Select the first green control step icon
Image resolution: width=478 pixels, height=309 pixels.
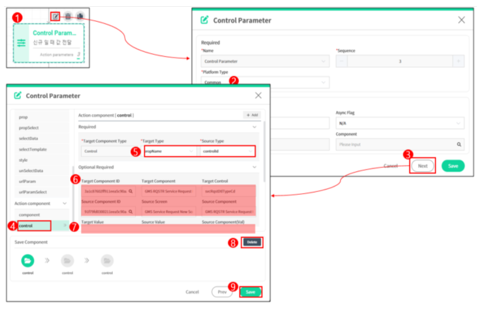pyautogui.click(x=27, y=261)
